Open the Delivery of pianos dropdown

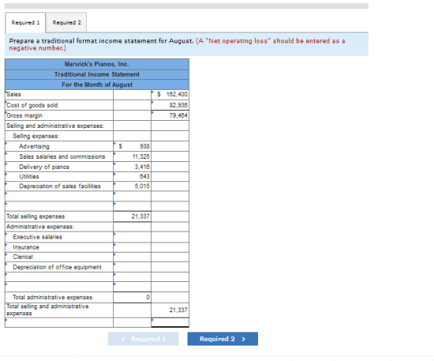59,167
